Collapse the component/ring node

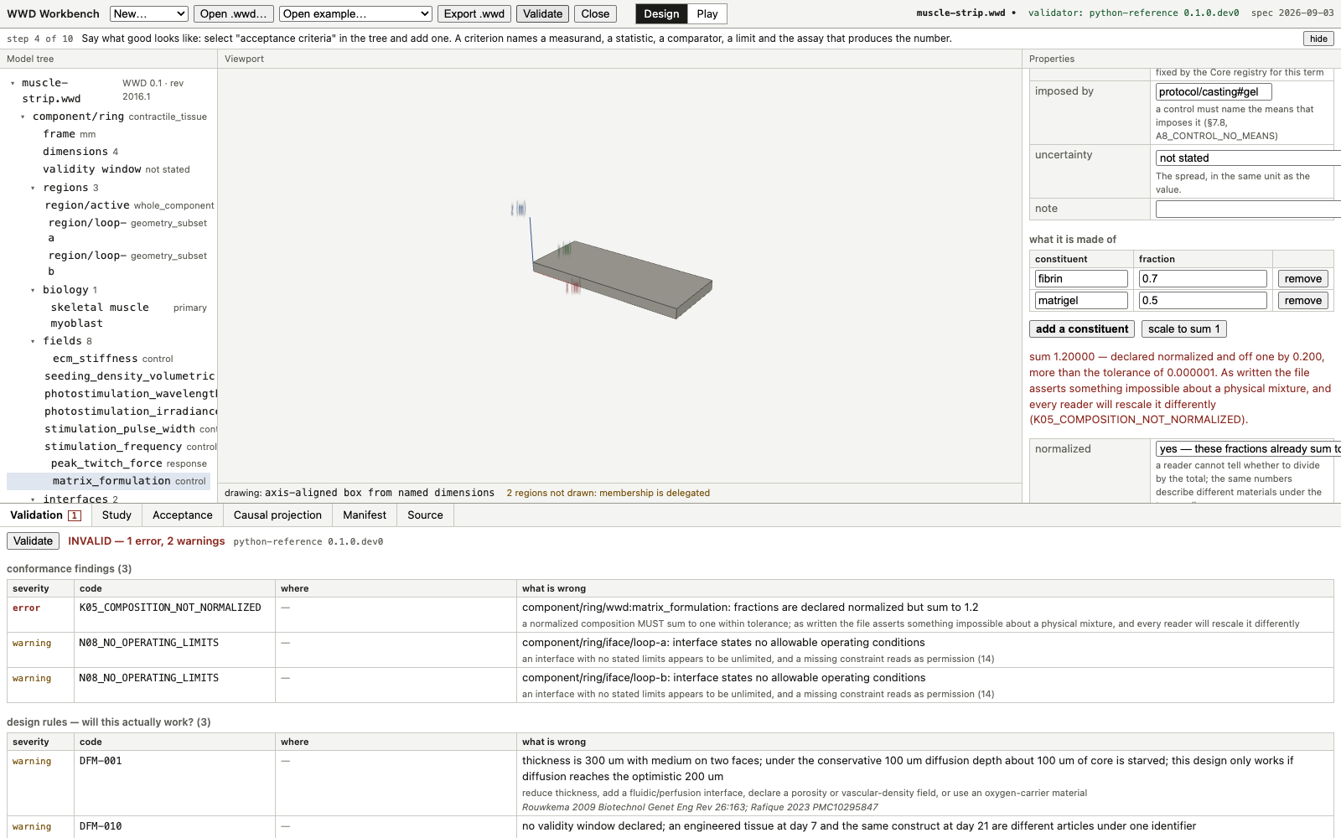pos(23,117)
